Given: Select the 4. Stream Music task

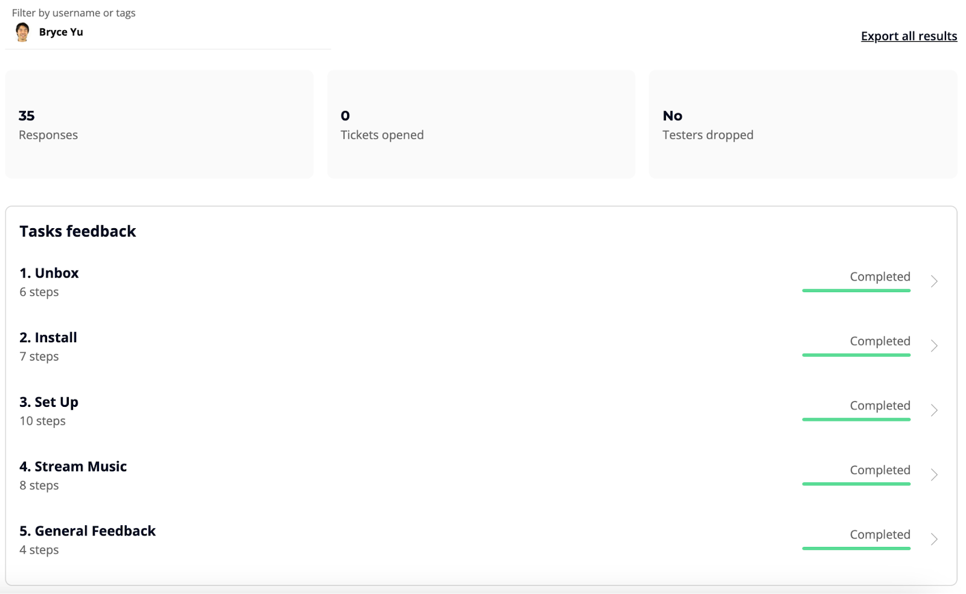Looking at the screenshot, I should point(73,467).
